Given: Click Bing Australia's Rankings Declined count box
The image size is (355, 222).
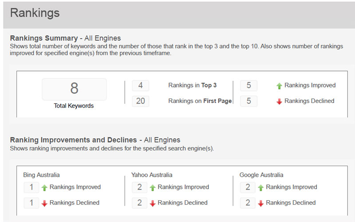Looking at the screenshot, I should click(x=31, y=203).
